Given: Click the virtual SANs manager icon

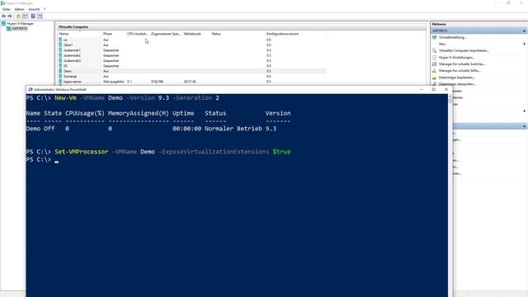Looking at the screenshot, I should pyautogui.click(x=435, y=71).
